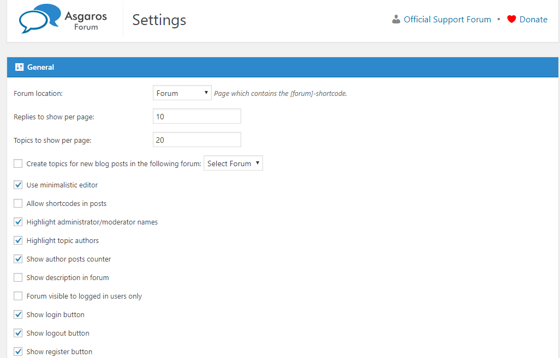Toggle Highlight topic authors checkbox

(x=19, y=240)
